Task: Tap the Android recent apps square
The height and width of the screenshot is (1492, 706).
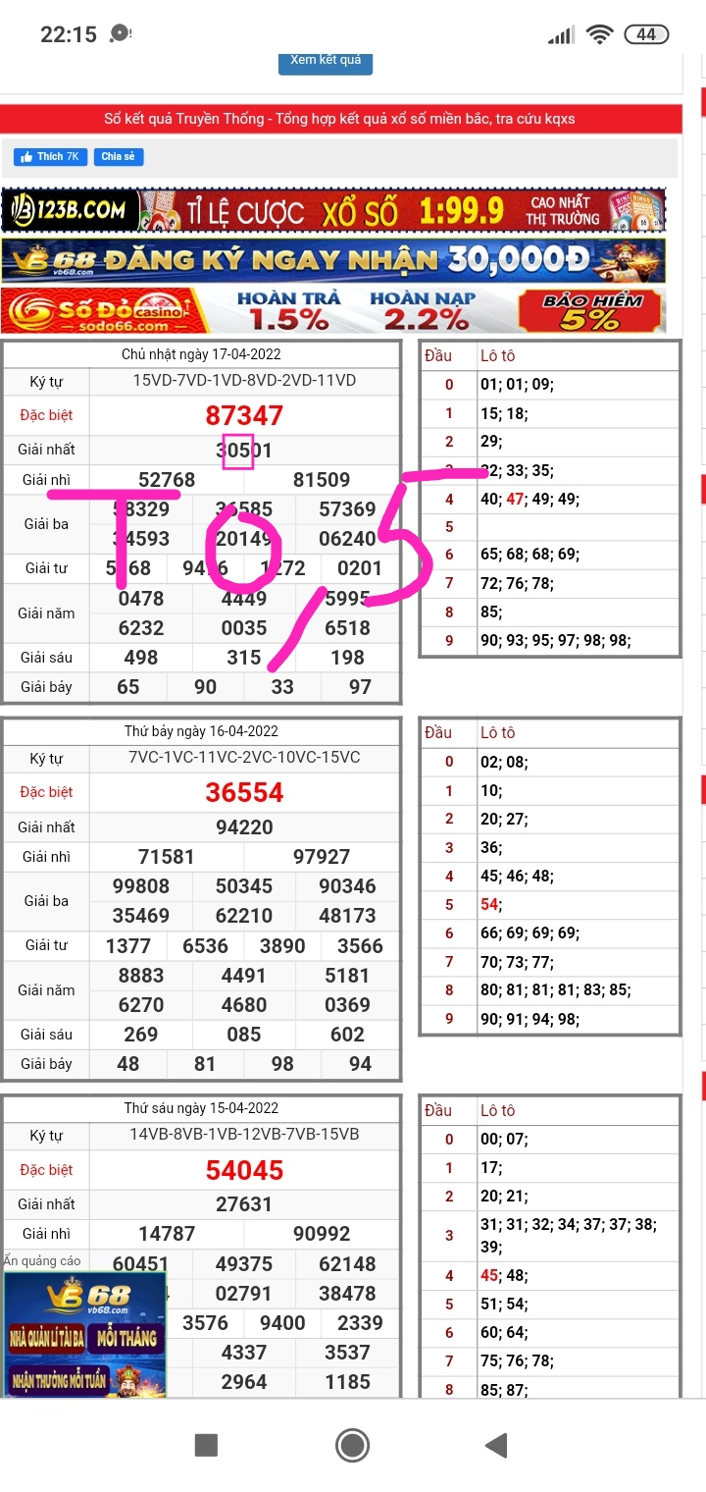Action: click(x=206, y=1445)
